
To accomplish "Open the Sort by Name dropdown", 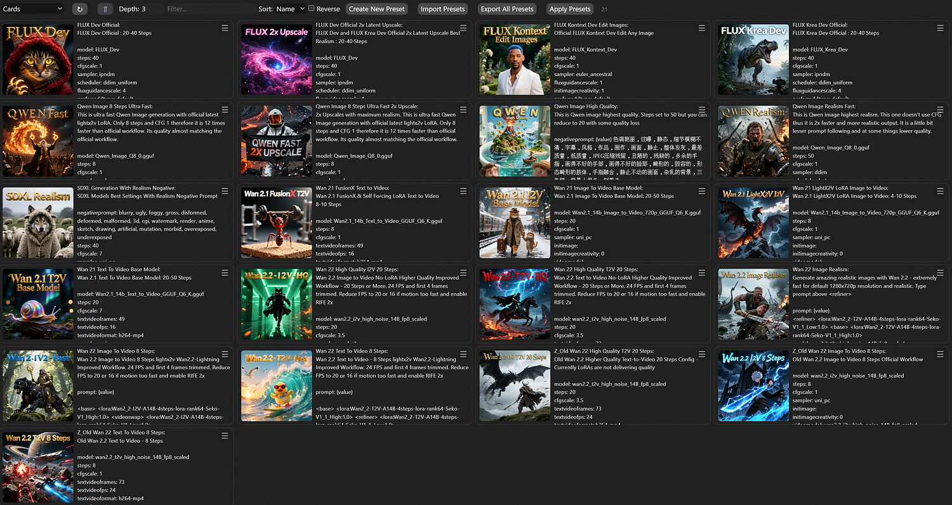I will coord(290,9).
